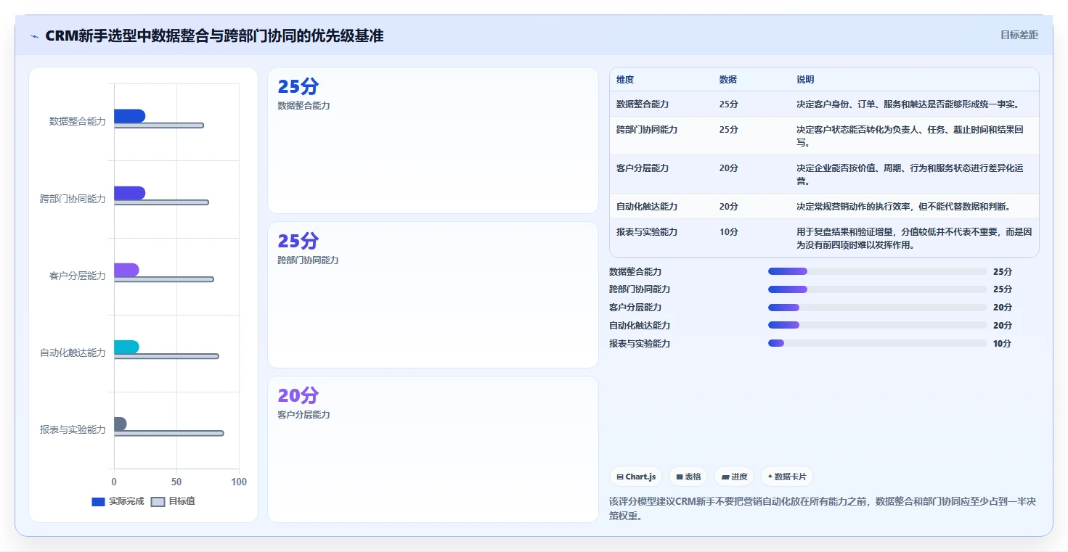
Task: Select the 客户分层能力 cell in the table
Action: coord(643,168)
